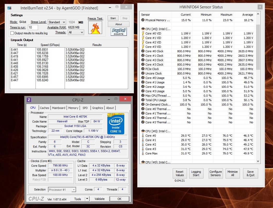
Task: Open the Threads All dropdown
Action: pos(76,32)
